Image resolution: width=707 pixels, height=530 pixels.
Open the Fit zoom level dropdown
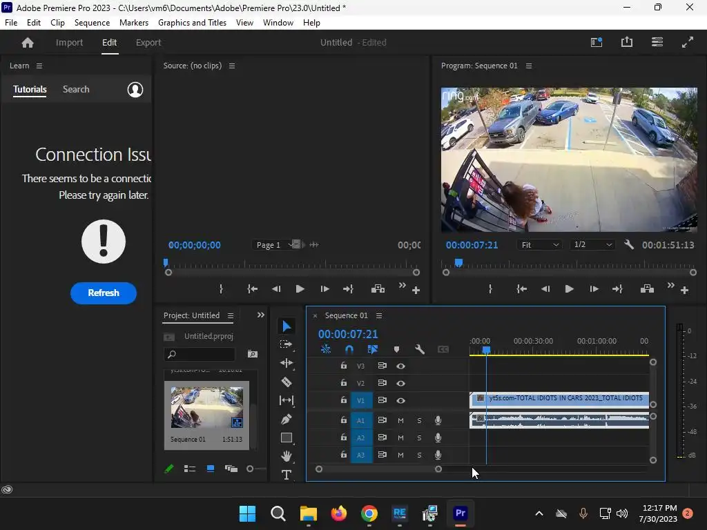point(541,245)
